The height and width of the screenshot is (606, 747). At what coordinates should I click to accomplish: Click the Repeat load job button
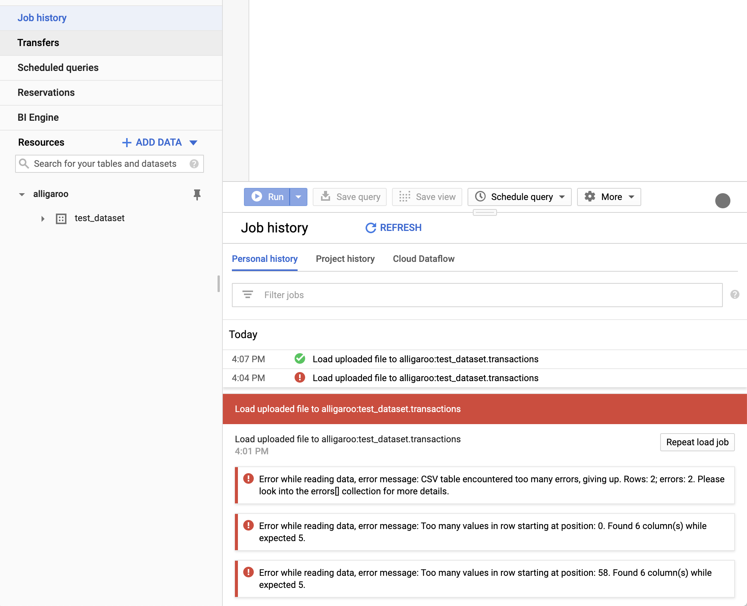[697, 442]
